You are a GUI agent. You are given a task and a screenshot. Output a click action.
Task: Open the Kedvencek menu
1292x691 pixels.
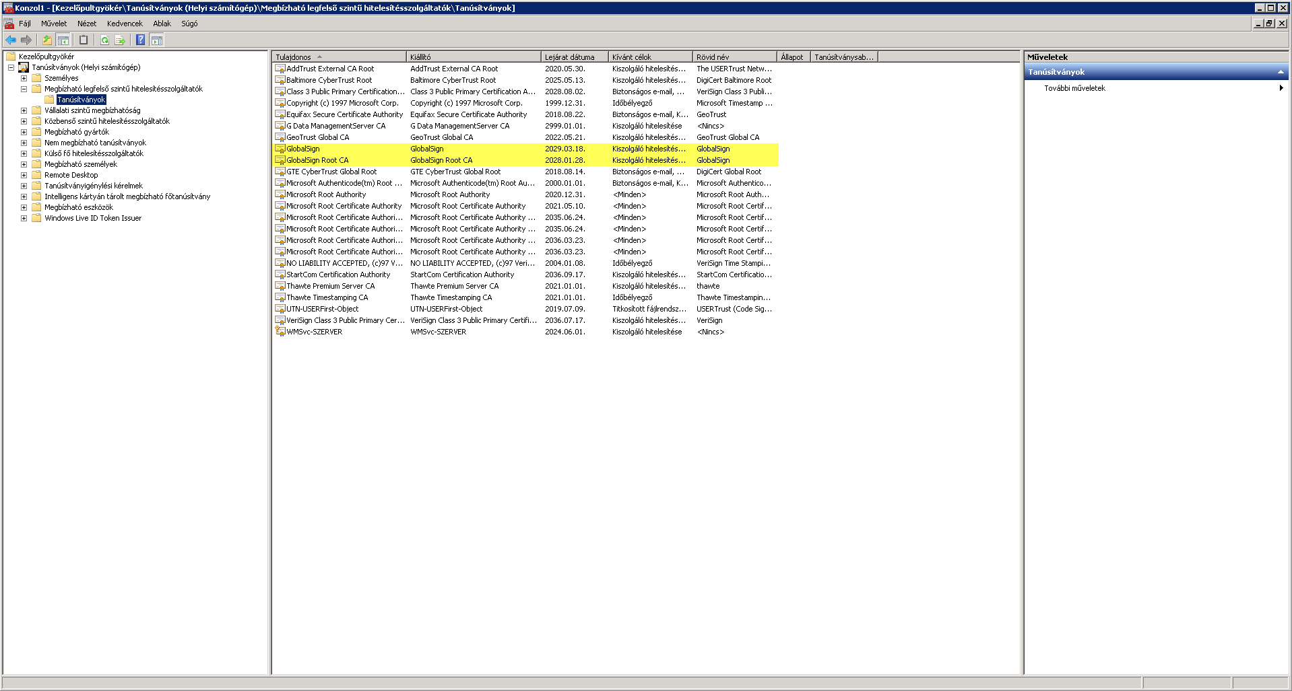point(125,24)
